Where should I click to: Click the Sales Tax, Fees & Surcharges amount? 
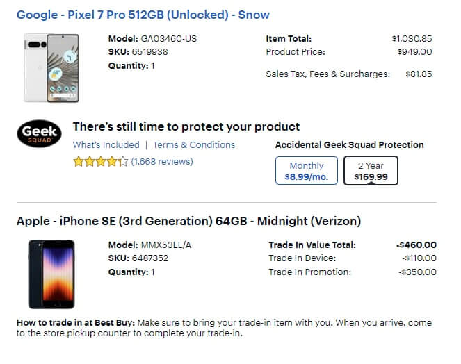tap(419, 74)
